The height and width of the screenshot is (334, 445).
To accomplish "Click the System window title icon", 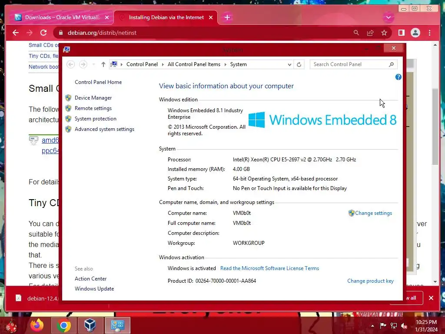I will (x=66, y=50).
